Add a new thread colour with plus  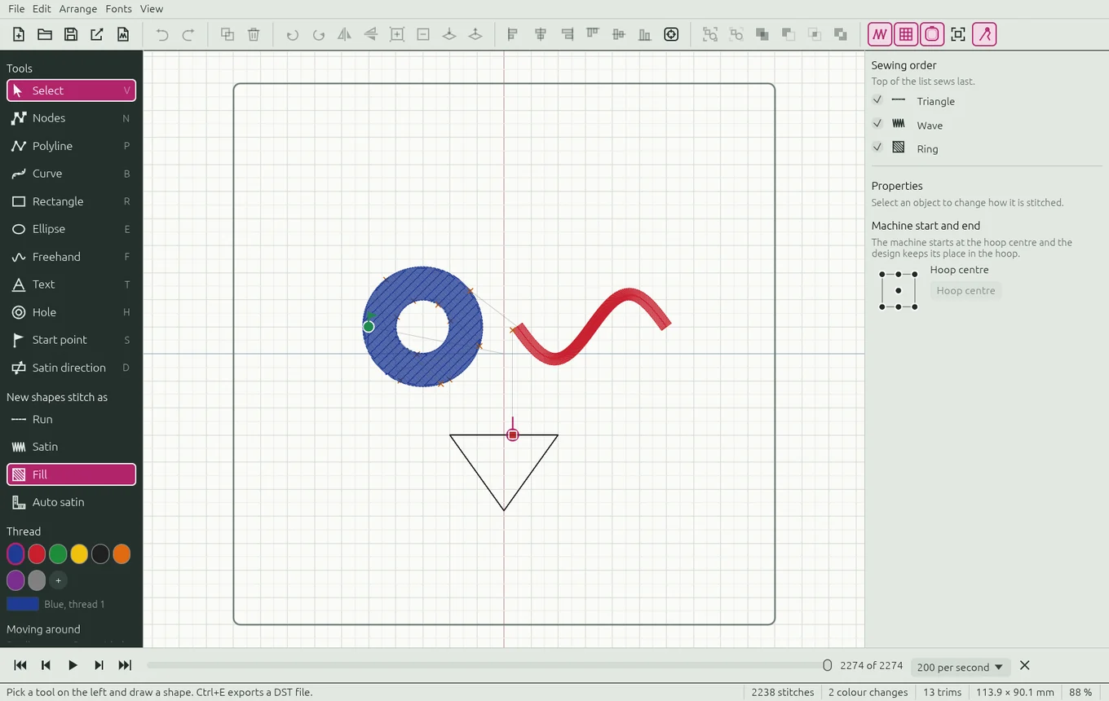[58, 580]
